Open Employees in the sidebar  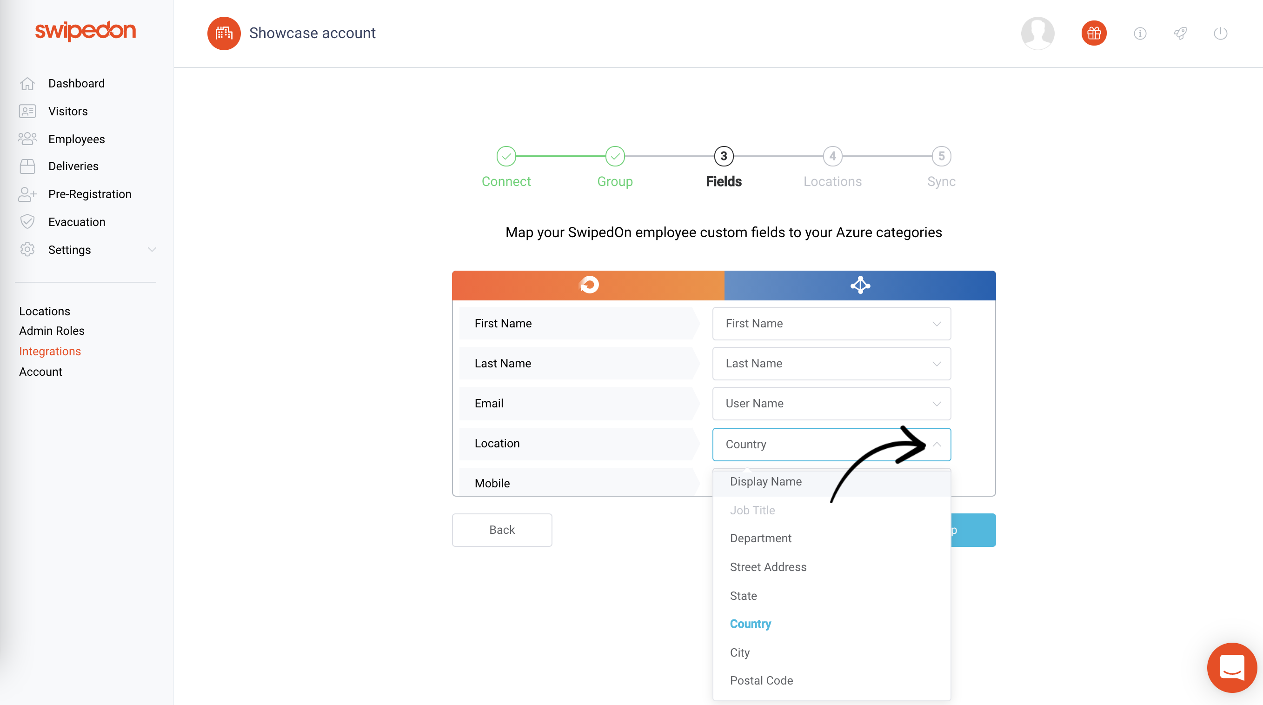76,139
